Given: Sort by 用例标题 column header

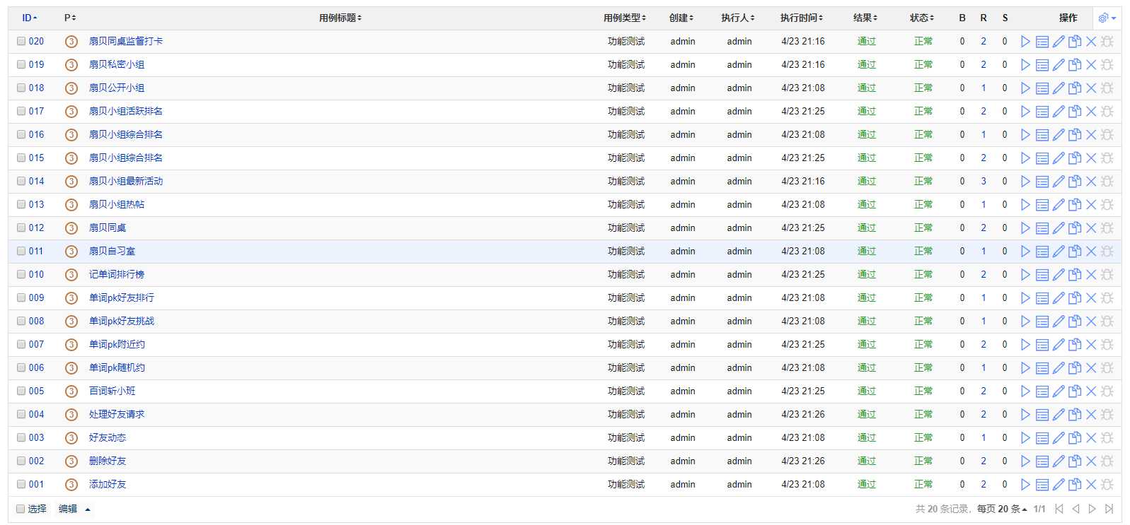Looking at the screenshot, I should [x=340, y=18].
